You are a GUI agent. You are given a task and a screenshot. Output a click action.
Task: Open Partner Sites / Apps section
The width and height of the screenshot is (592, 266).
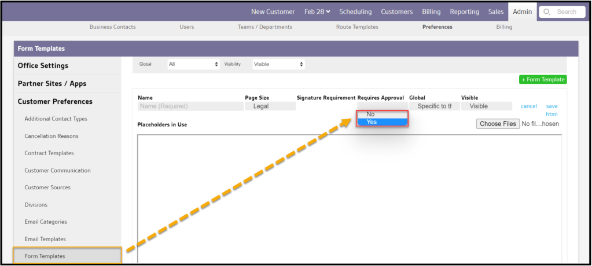click(52, 84)
